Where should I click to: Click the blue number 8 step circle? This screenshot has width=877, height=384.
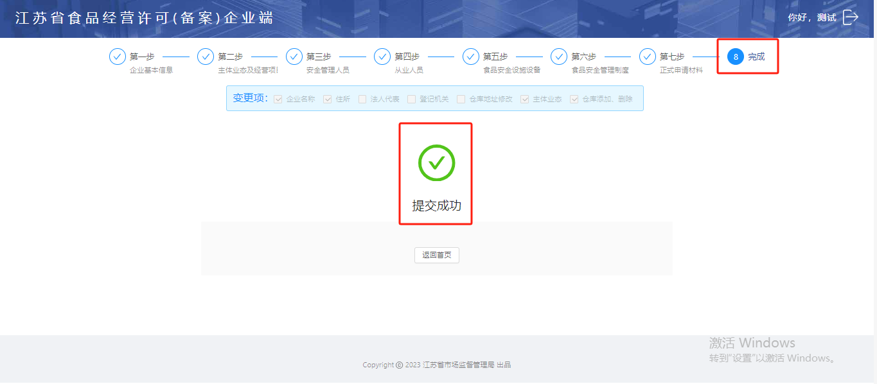pyautogui.click(x=736, y=57)
